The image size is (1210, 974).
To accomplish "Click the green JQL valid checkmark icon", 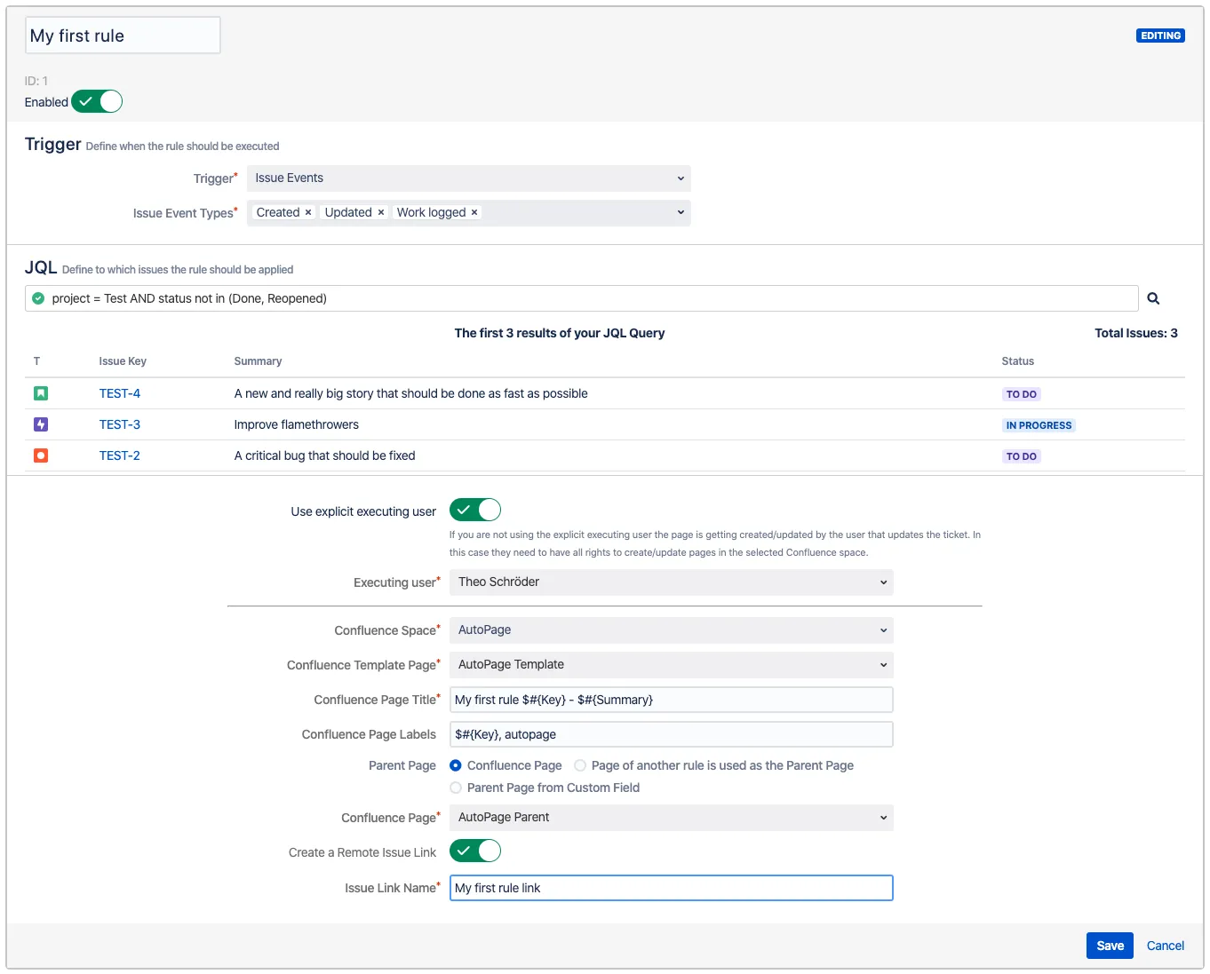I will click(38, 298).
